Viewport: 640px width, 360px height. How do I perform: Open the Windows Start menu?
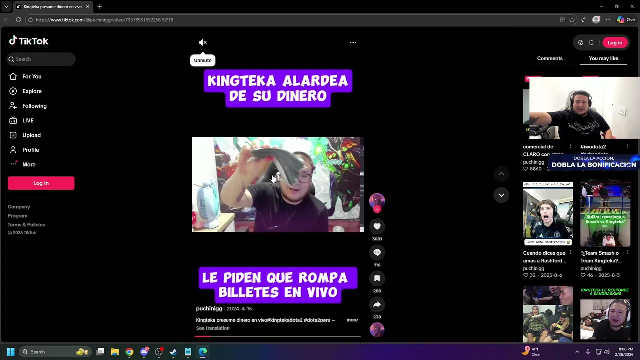click(10, 352)
